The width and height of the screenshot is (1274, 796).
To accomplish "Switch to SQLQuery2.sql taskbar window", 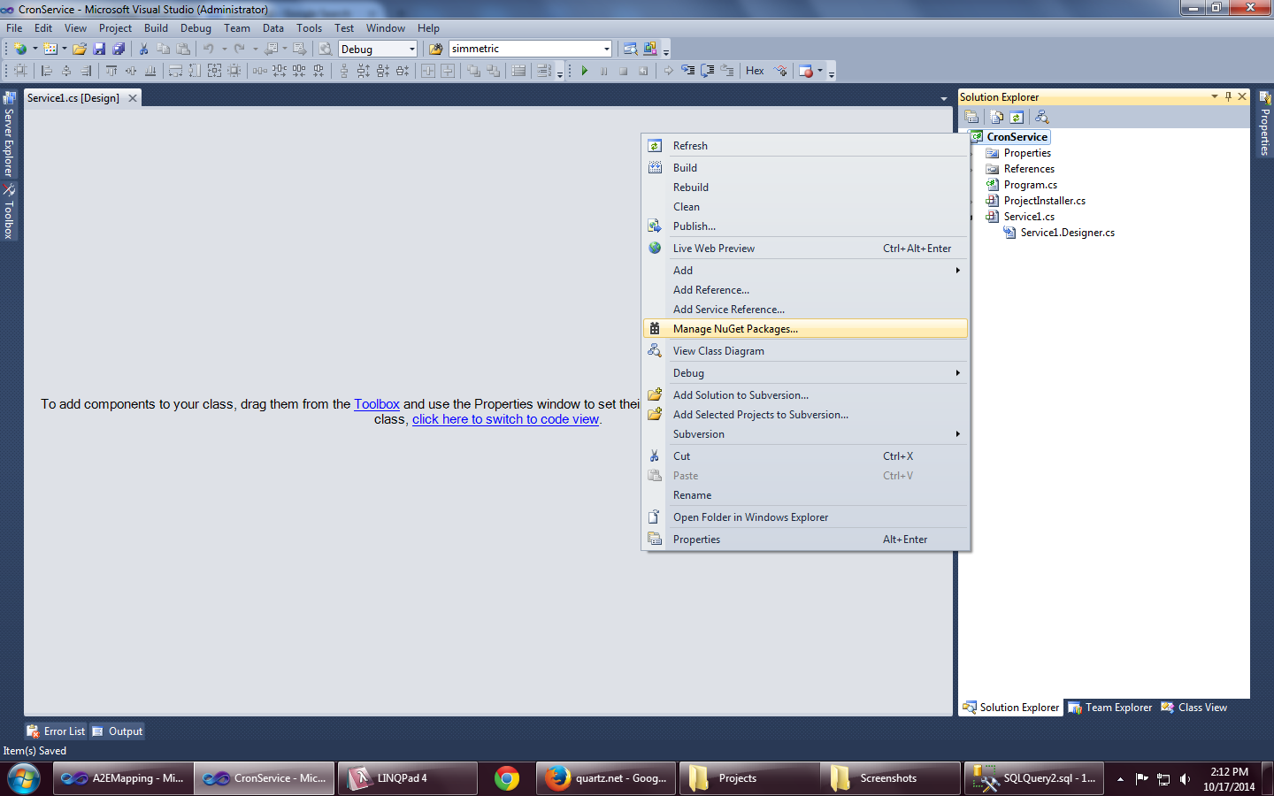I will (1035, 778).
